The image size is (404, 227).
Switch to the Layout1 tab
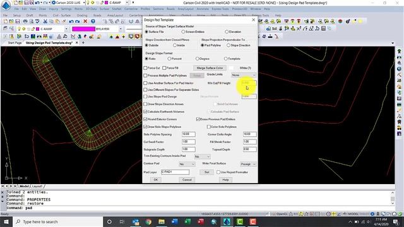point(37,186)
